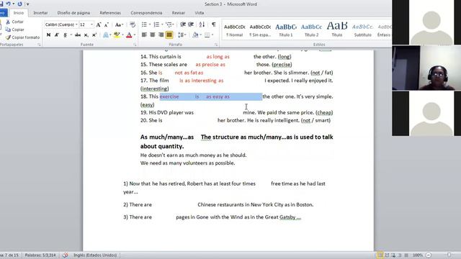Open the Diseño de página tab
This screenshot has height=259, width=461.
coord(73,13)
